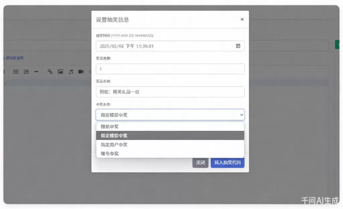The height and width of the screenshot is (209, 343).
Task: Click the insert link chain icon
Action: point(50,72)
